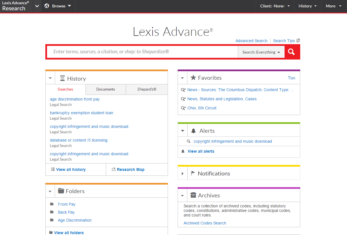Open 'database or content /5 licensing' search

click(x=79, y=140)
